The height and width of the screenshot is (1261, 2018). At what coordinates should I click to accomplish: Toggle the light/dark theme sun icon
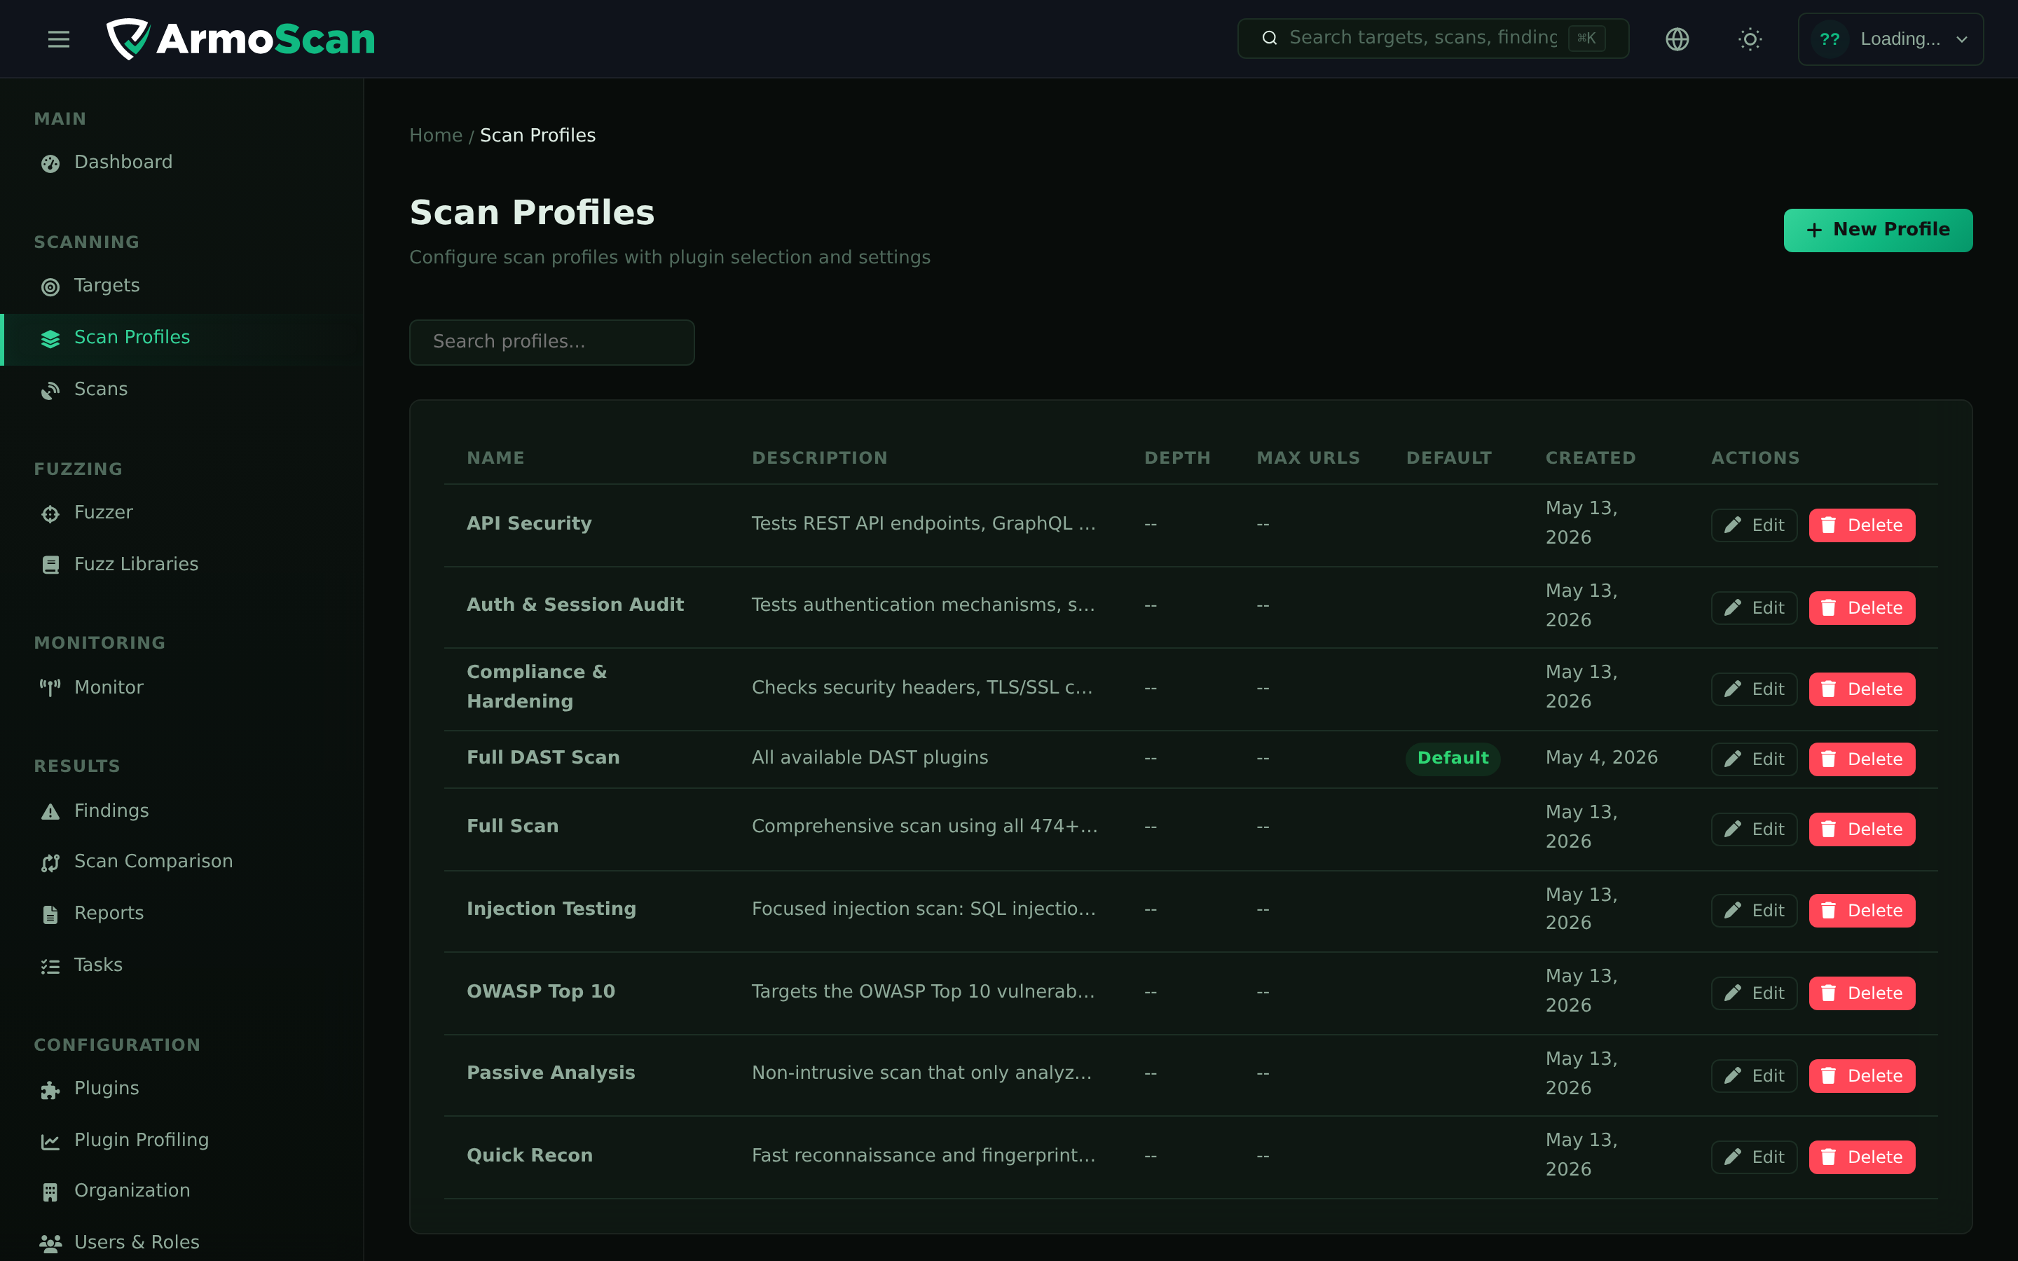pos(1750,39)
